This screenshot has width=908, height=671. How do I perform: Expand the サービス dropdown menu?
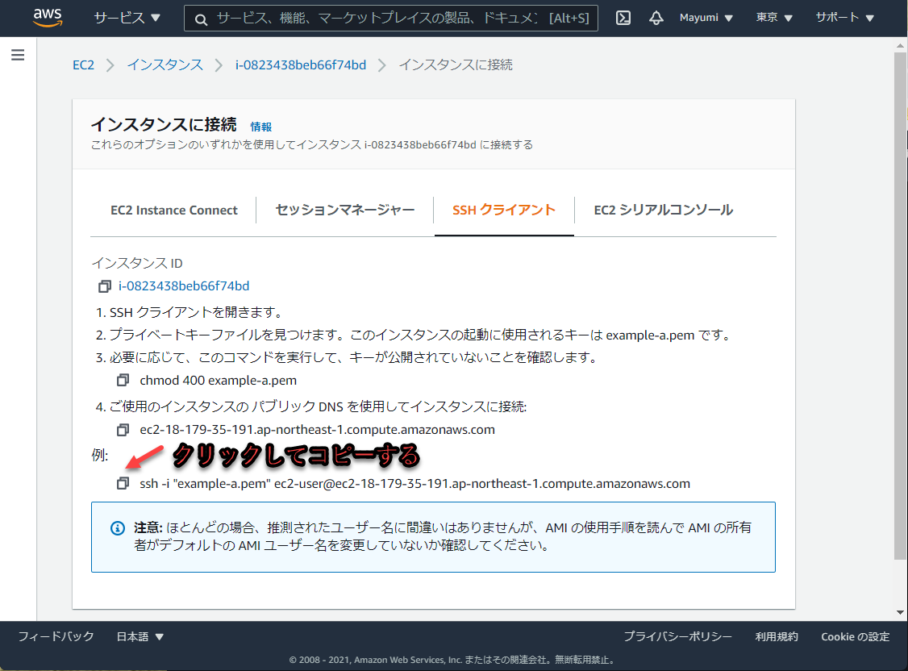127,18
